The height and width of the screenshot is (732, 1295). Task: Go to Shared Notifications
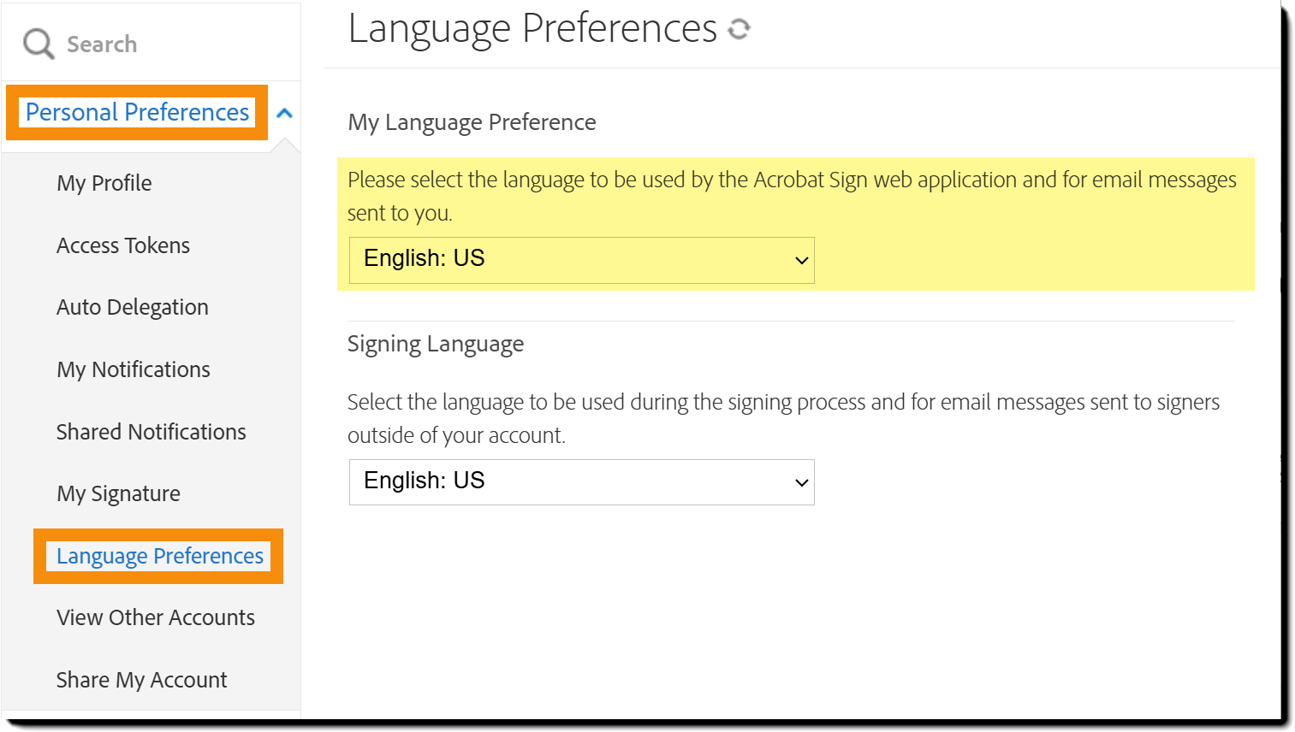151,432
